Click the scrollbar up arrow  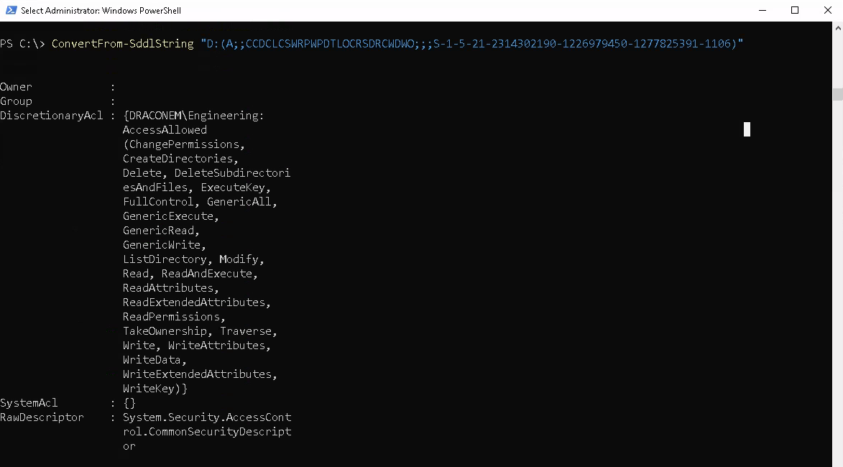tap(838, 28)
